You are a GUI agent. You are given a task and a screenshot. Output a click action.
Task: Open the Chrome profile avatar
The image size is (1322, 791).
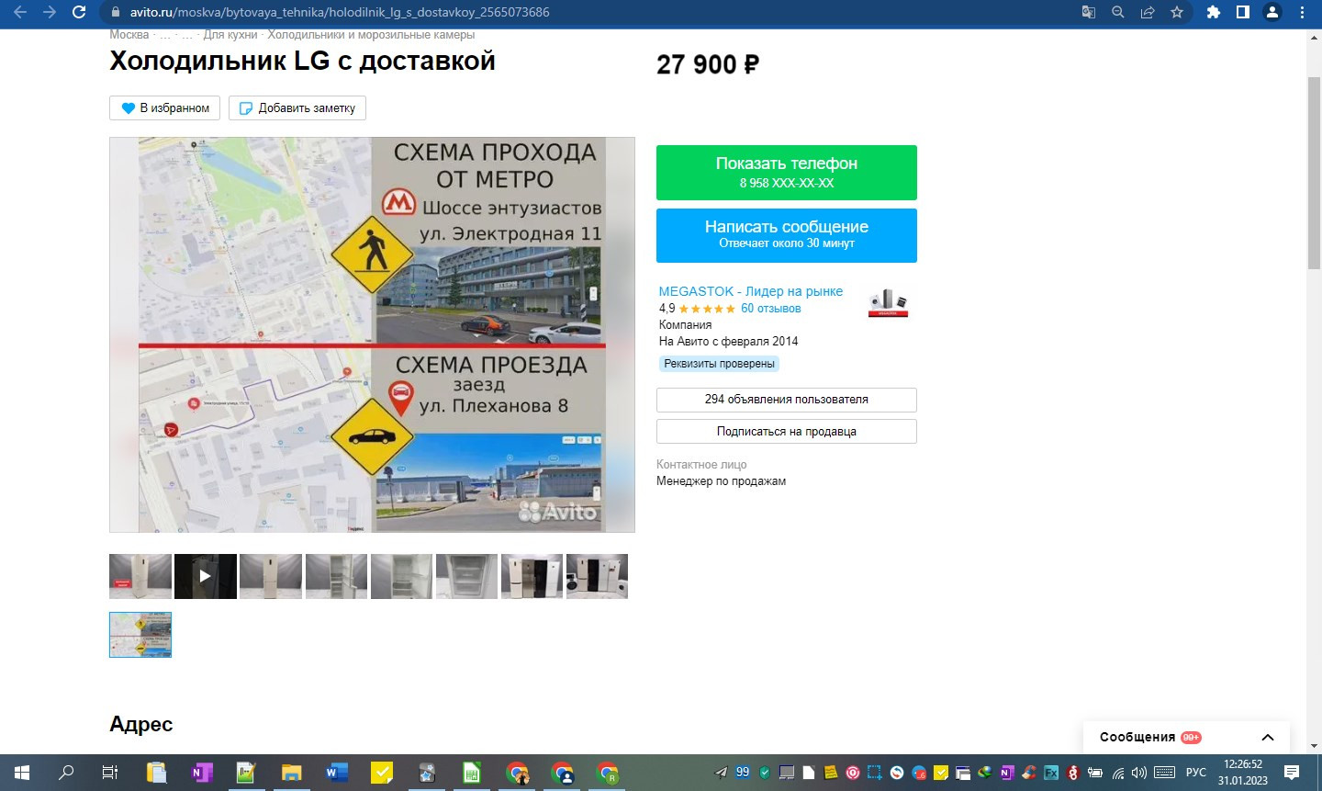(x=1272, y=12)
